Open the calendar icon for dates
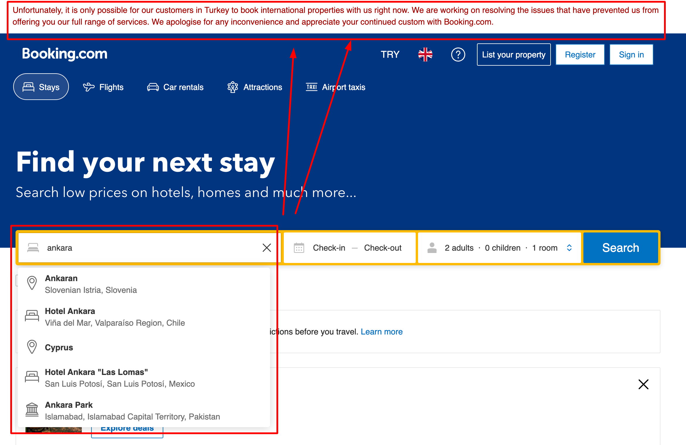The width and height of the screenshot is (686, 445). (x=299, y=248)
